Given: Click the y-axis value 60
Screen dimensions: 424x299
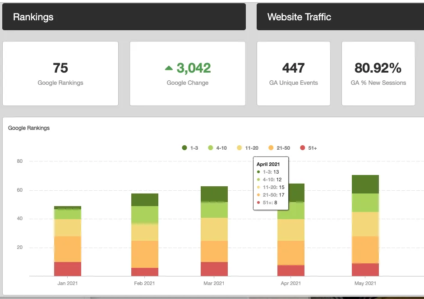Looking at the screenshot, I should 20,190.
